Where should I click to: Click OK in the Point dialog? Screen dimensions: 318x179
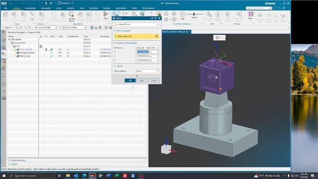point(130,81)
